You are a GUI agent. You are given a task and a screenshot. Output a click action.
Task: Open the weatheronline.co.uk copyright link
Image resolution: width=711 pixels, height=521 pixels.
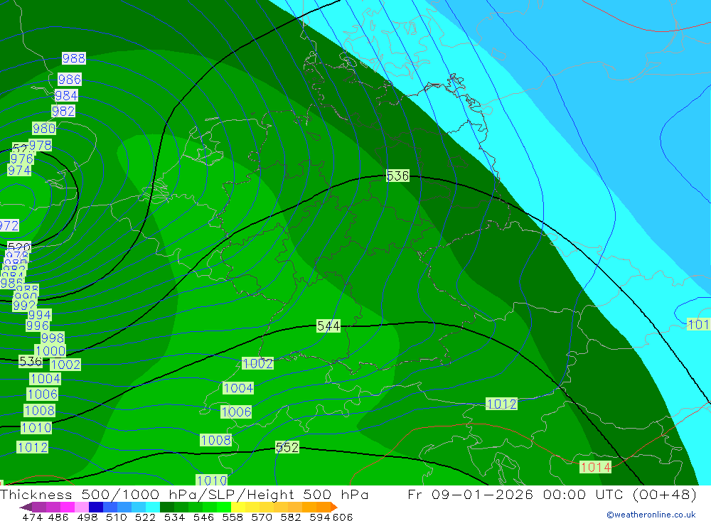[x=651, y=515]
